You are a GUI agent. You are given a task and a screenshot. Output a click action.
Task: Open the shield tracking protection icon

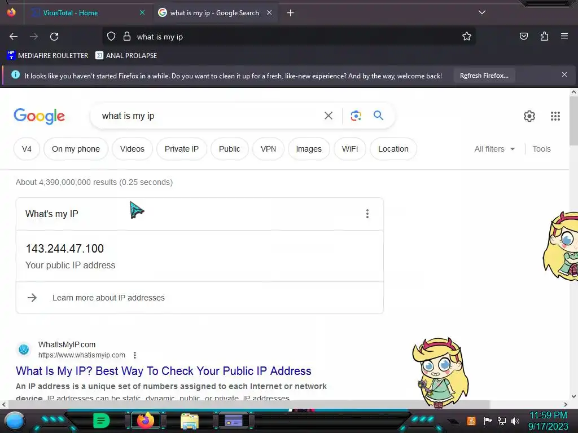coord(111,37)
